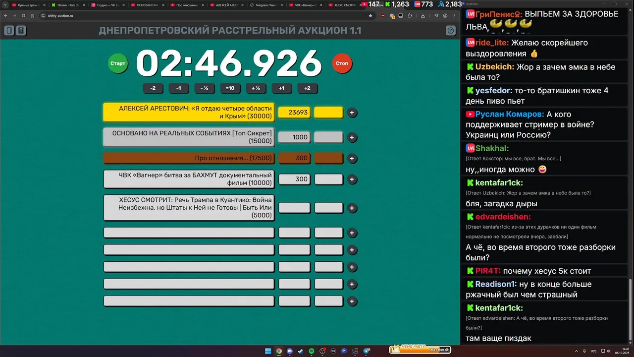The width and height of the screenshot is (634, 357).
Task: Click plus button on ОСНОВАНО НА РЕАЛЬНЫХ СОБЫТИЯХ row
Action: click(x=352, y=137)
